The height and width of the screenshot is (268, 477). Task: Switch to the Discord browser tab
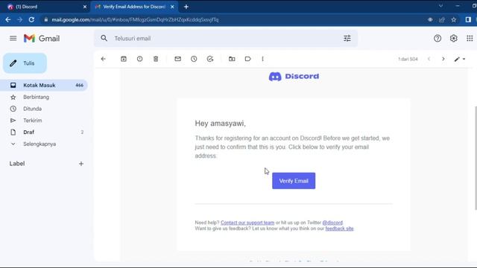pos(45,7)
